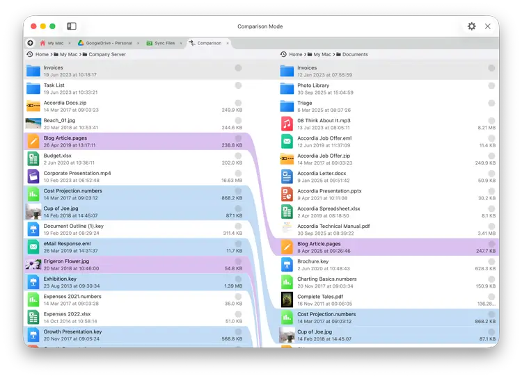Image resolution: width=522 pixels, height=378 pixels.
Task: Toggle selection circle for Photo Library
Action: (x=491, y=85)
